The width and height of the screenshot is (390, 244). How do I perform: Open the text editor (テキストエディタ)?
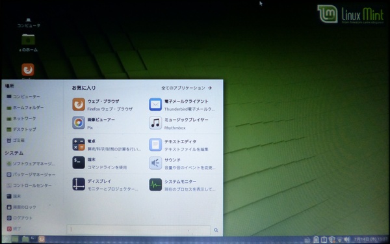pos(182,144)
